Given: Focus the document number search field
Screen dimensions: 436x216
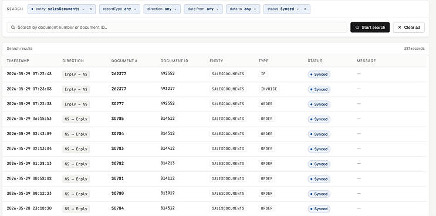Looking at the screenshot, I should (x=177, y=27).
